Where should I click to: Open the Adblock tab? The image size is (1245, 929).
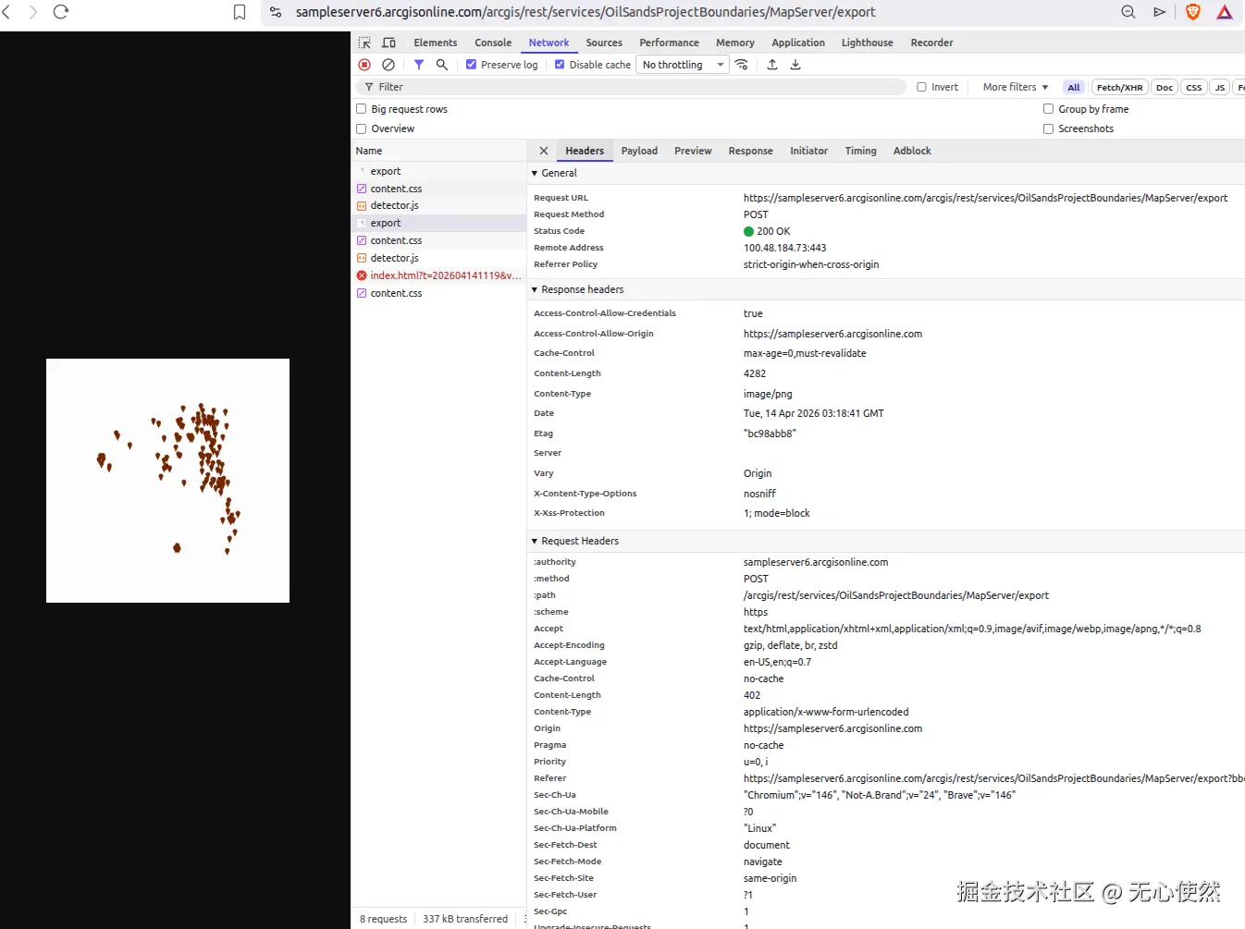click(x=912, y=151)
